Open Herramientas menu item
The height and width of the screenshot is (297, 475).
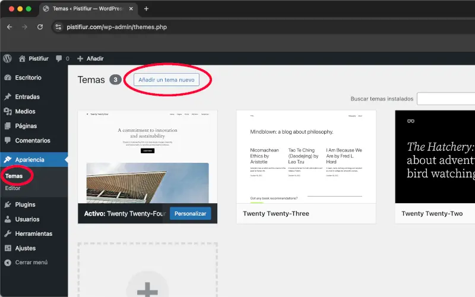pos(34,233)
